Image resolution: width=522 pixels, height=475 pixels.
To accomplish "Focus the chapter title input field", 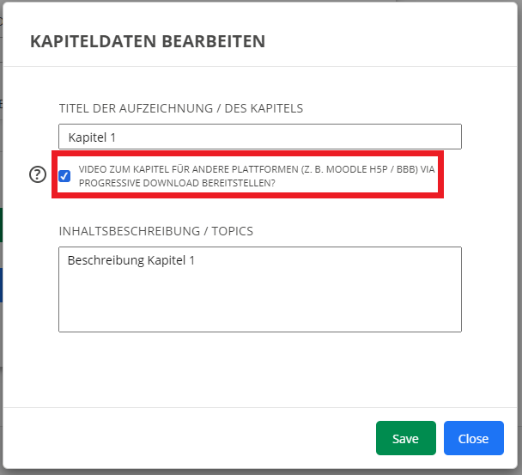I will click(259, 137).
